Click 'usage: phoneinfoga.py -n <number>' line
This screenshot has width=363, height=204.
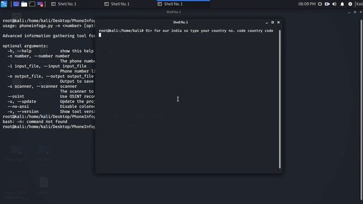point(49,25)
